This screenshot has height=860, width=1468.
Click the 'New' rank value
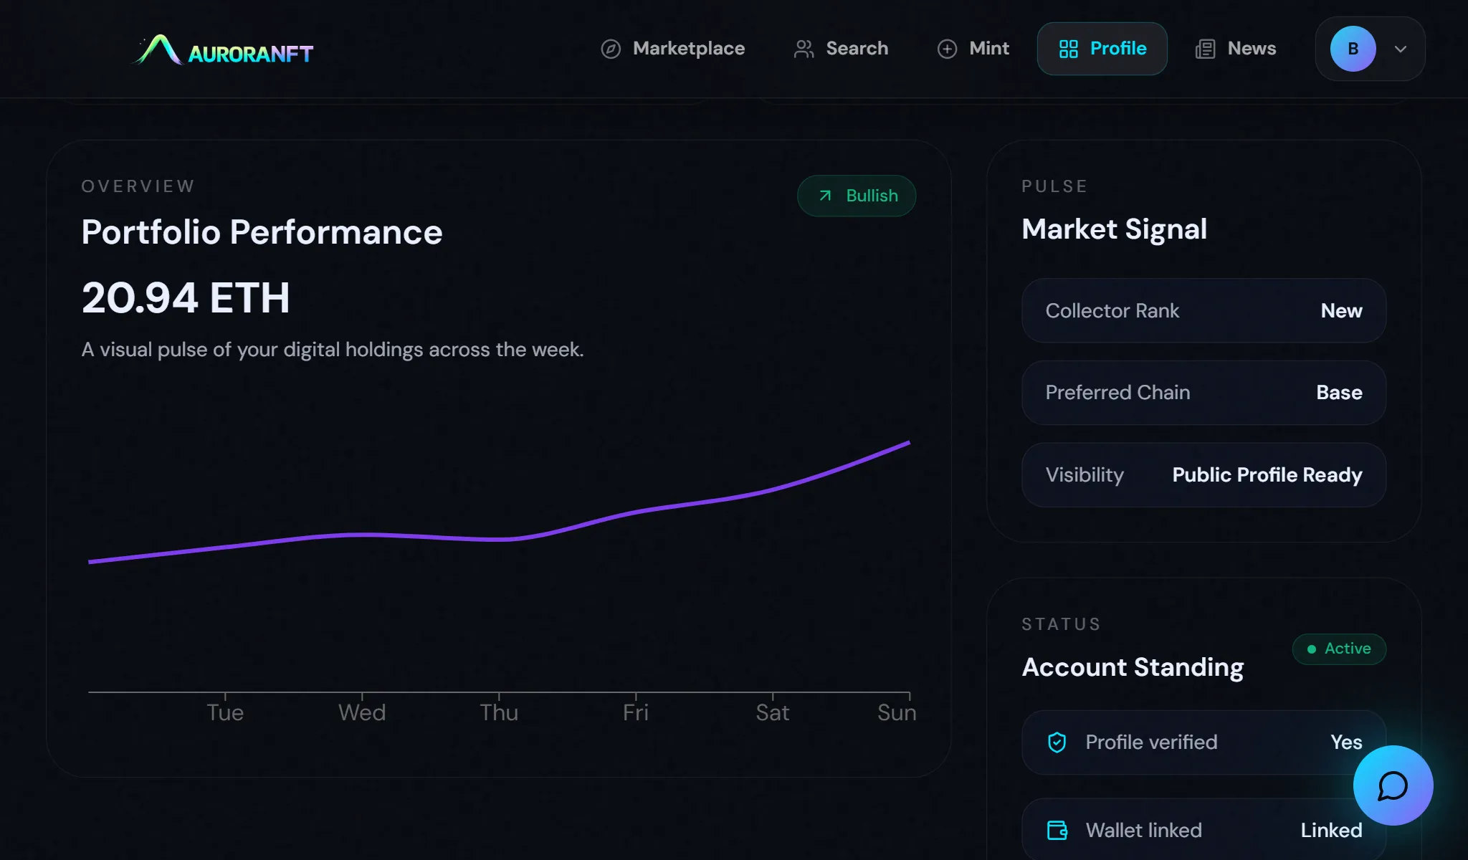1341,310
